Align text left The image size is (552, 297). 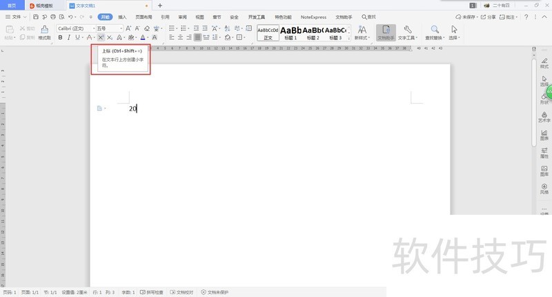(x=172, y=37)
